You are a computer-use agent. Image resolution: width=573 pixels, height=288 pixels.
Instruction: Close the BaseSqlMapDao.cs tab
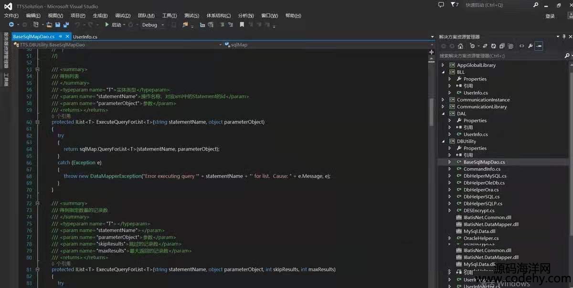(x=68, y=36)
